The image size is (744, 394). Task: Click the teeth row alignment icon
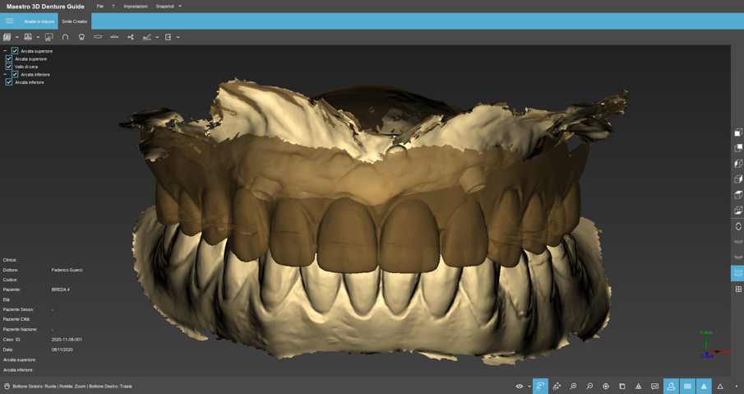pyautogui.click(x=114, y=36)
